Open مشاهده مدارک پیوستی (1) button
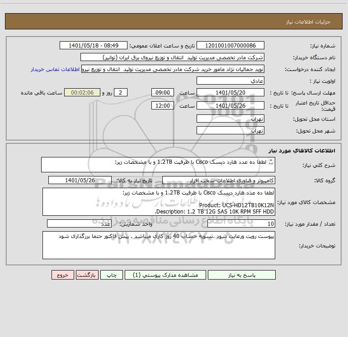Viewport: 348px width, 337px height. [x=165, y=275]
